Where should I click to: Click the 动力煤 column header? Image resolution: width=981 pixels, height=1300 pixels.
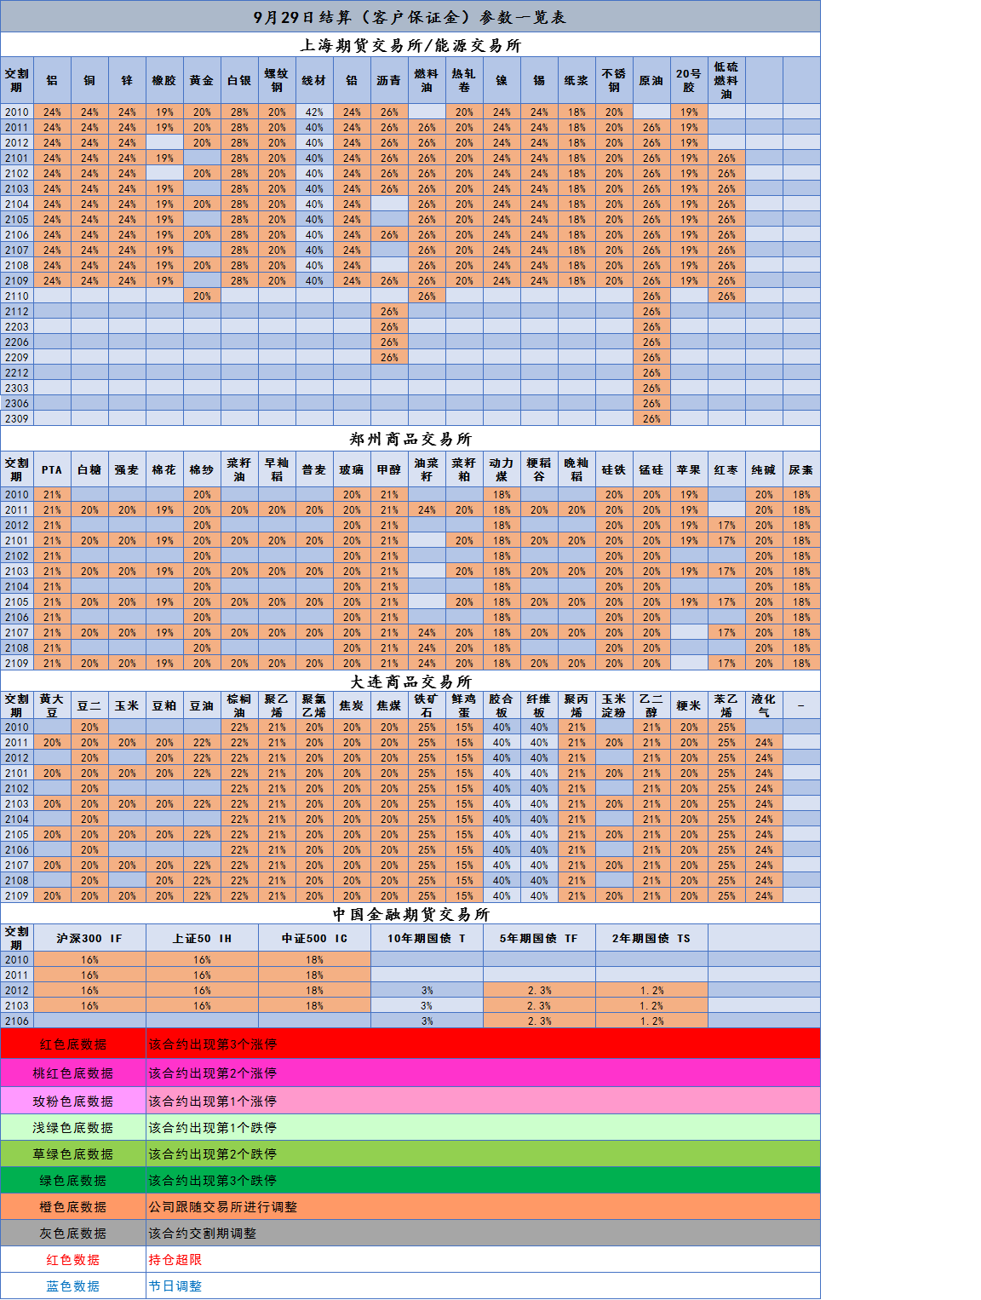(502, 469)
